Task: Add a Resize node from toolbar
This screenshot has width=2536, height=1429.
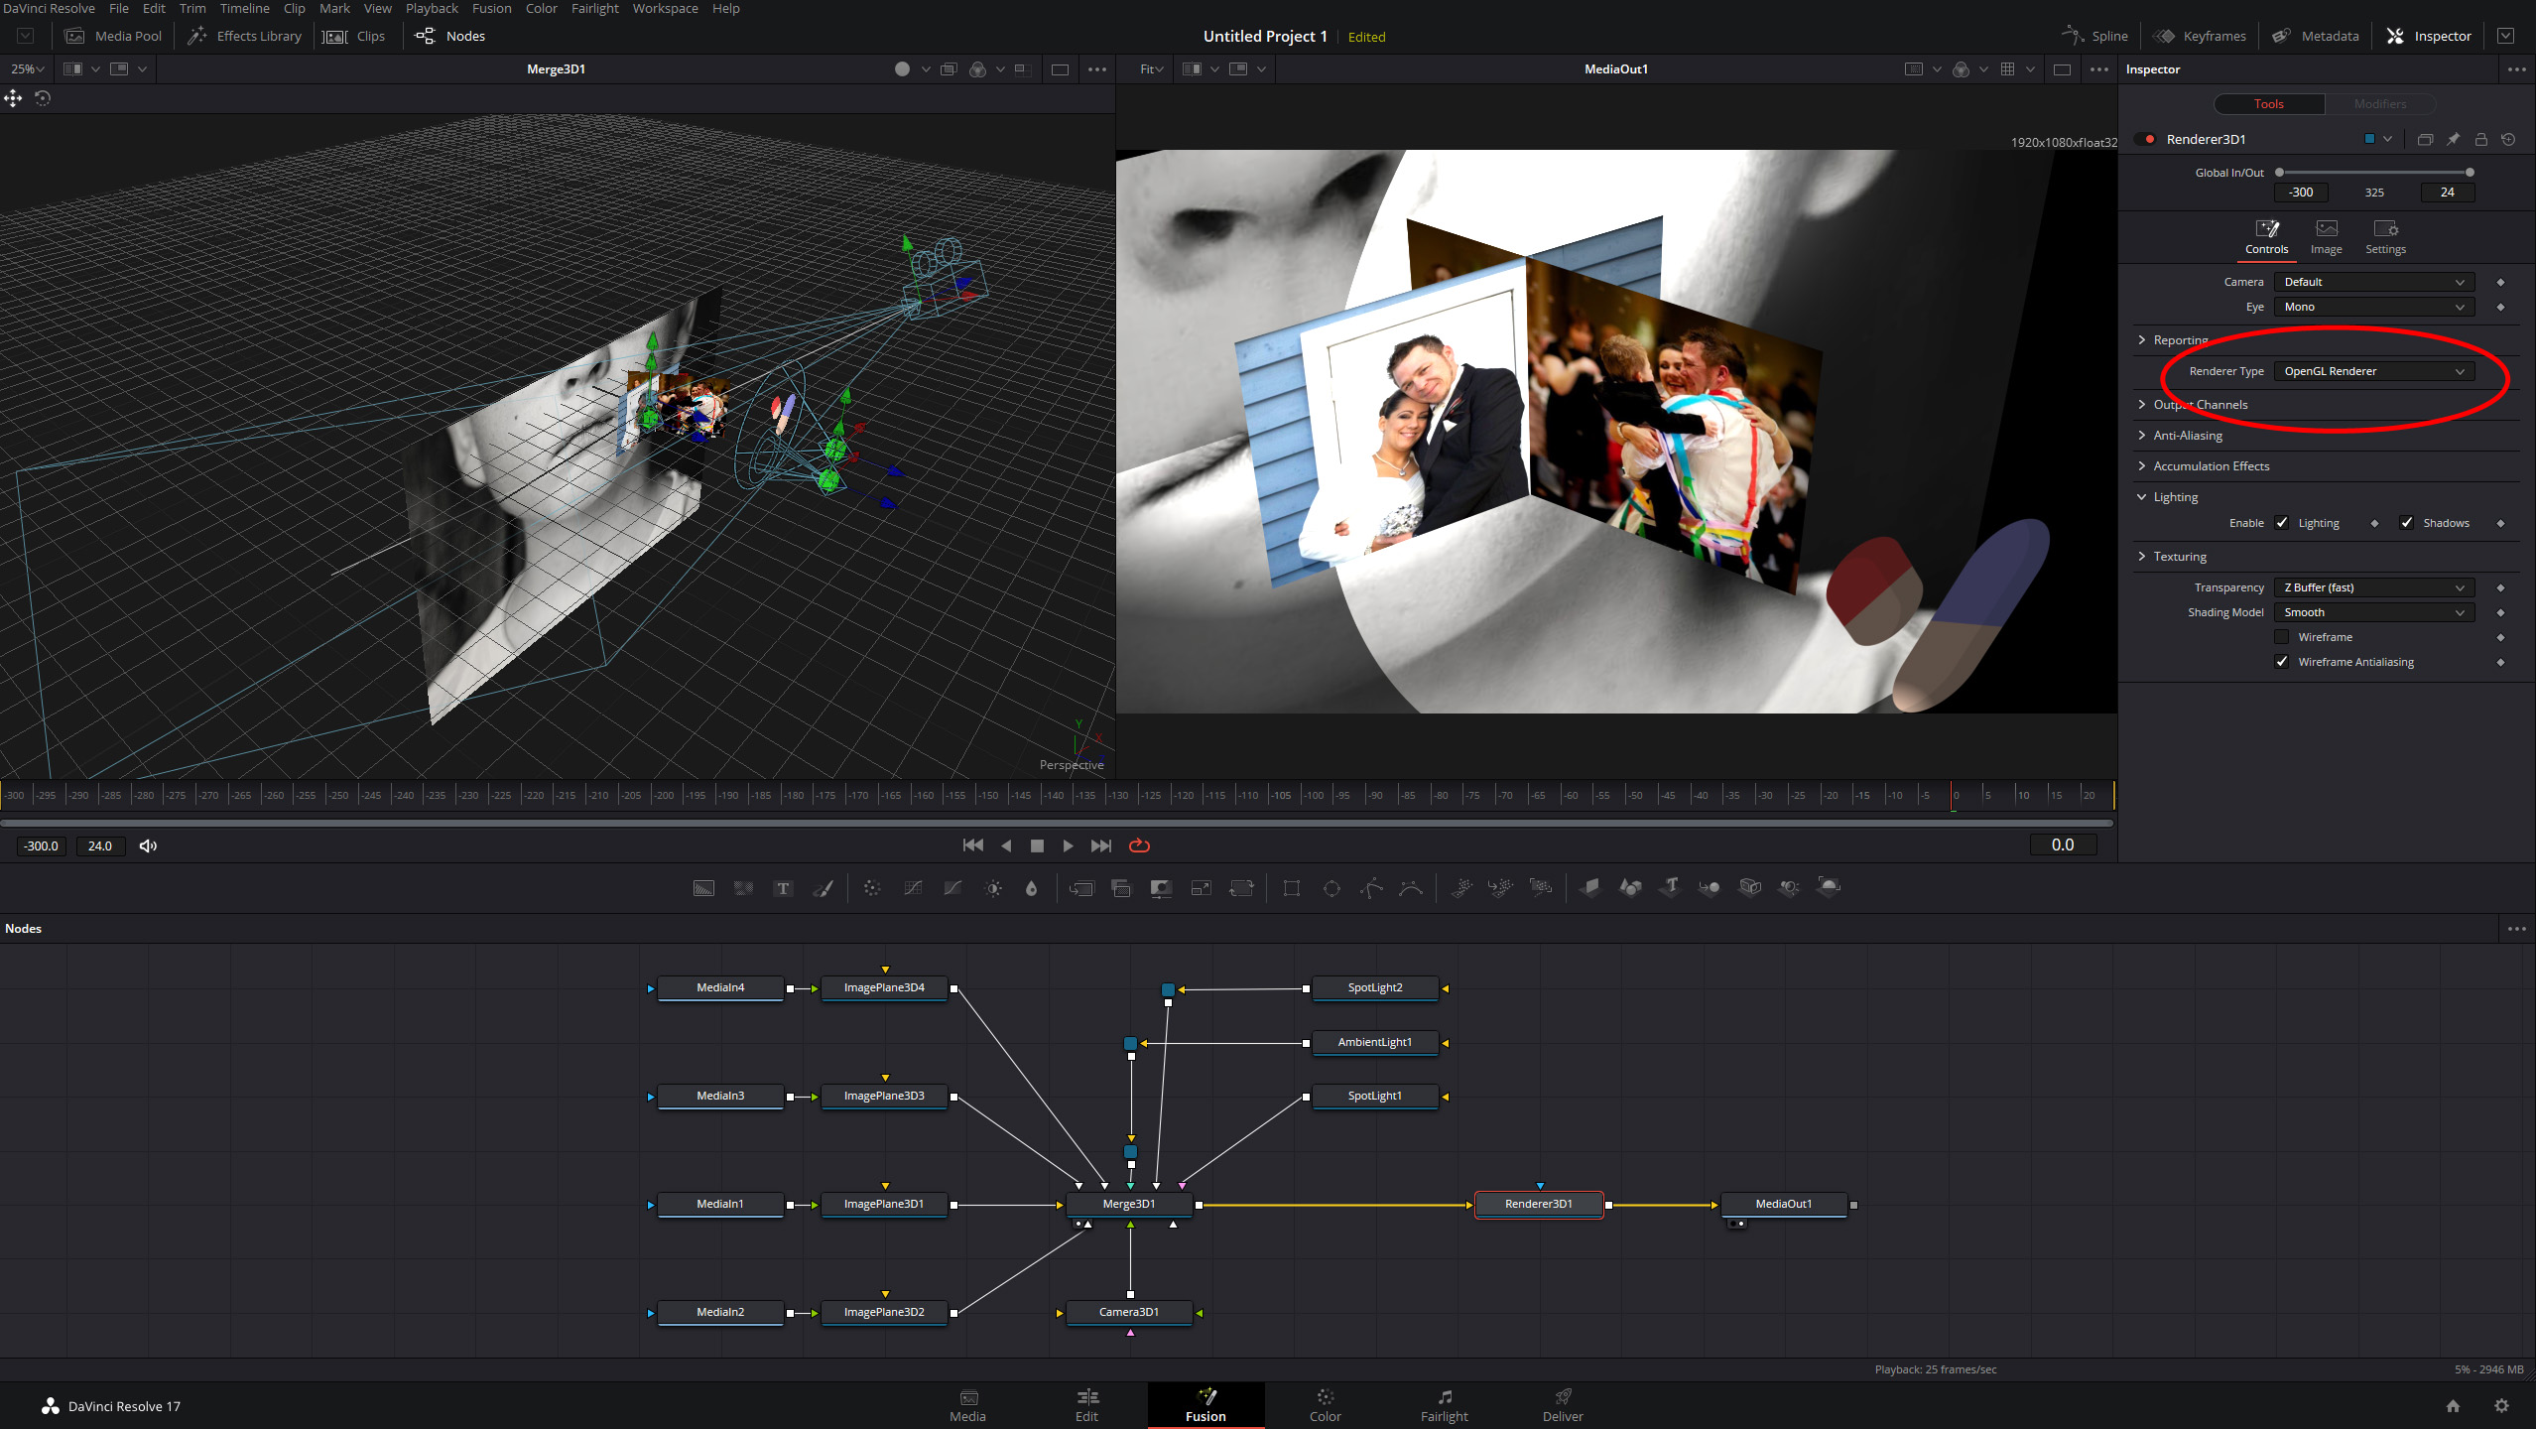Action: [1201, 888]
